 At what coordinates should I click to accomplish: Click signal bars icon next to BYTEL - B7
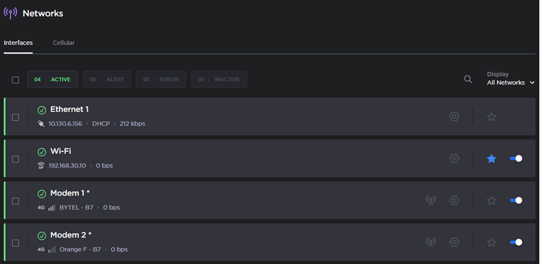[52, 207]
